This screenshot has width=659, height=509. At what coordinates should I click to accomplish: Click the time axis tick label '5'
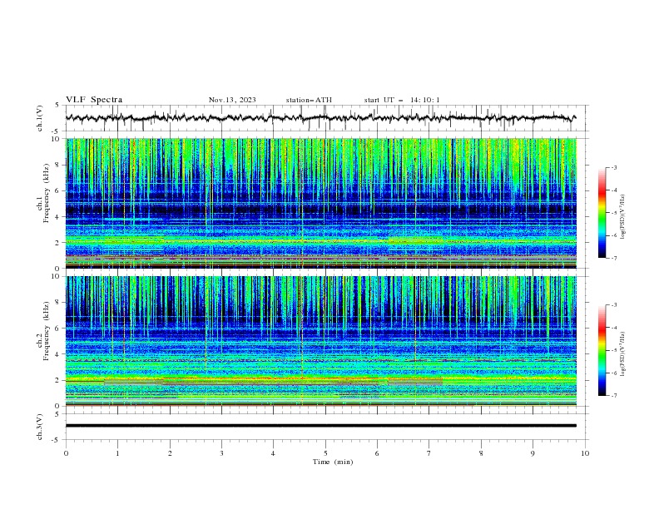tap(325, 453)
